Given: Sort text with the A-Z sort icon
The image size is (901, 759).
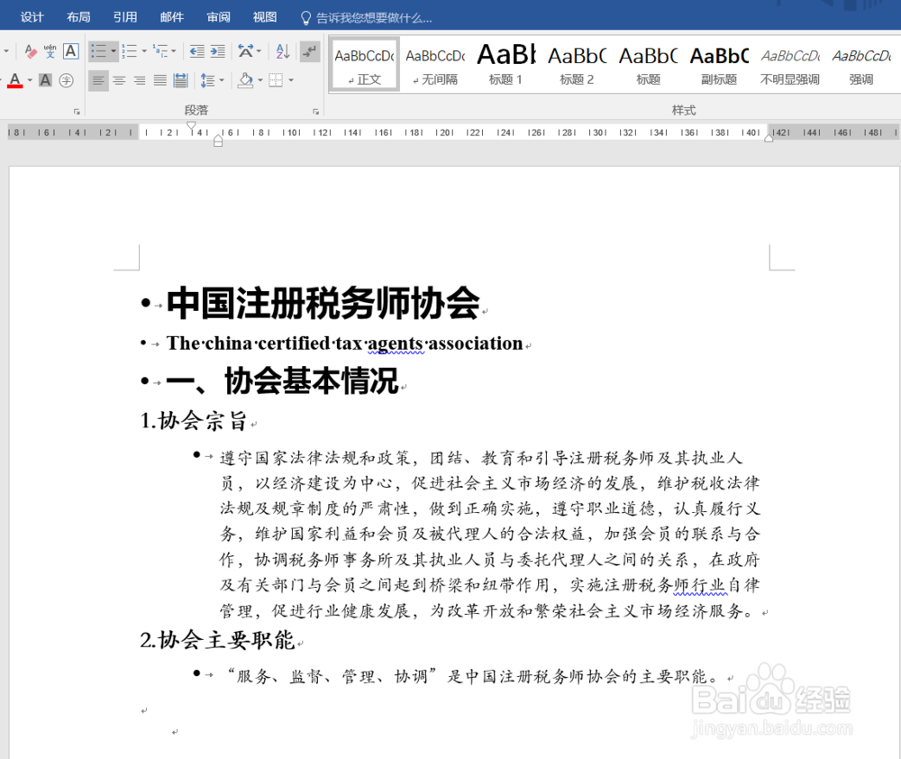Looking at the screenshot, I should (x=283, y=51).
